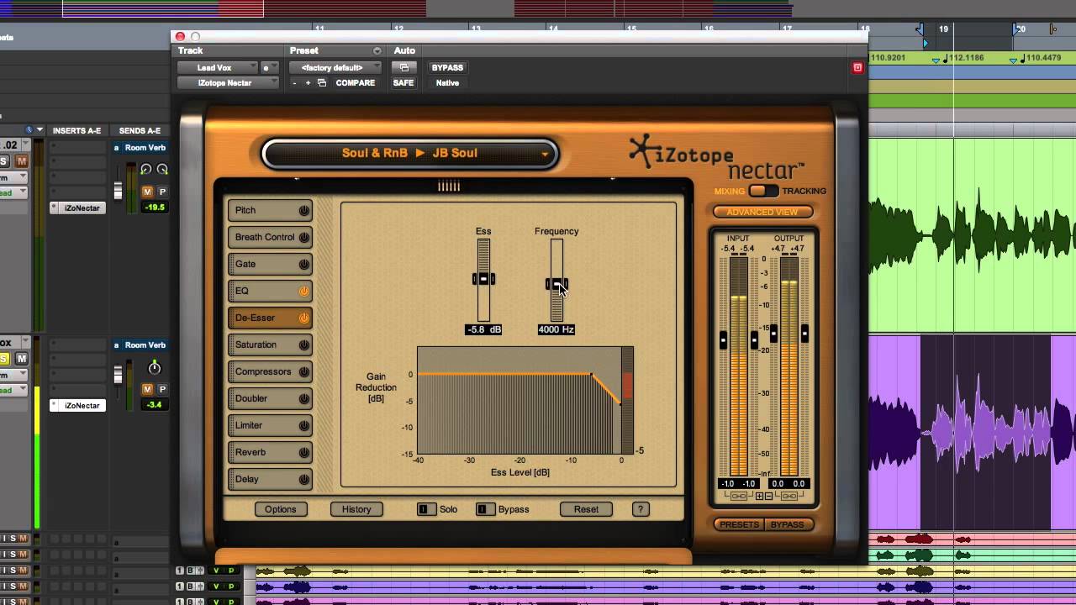This screenshot has height=605, width=1076.
Task: Click the right output gain slider handle
Action: (x=804, y=334)
